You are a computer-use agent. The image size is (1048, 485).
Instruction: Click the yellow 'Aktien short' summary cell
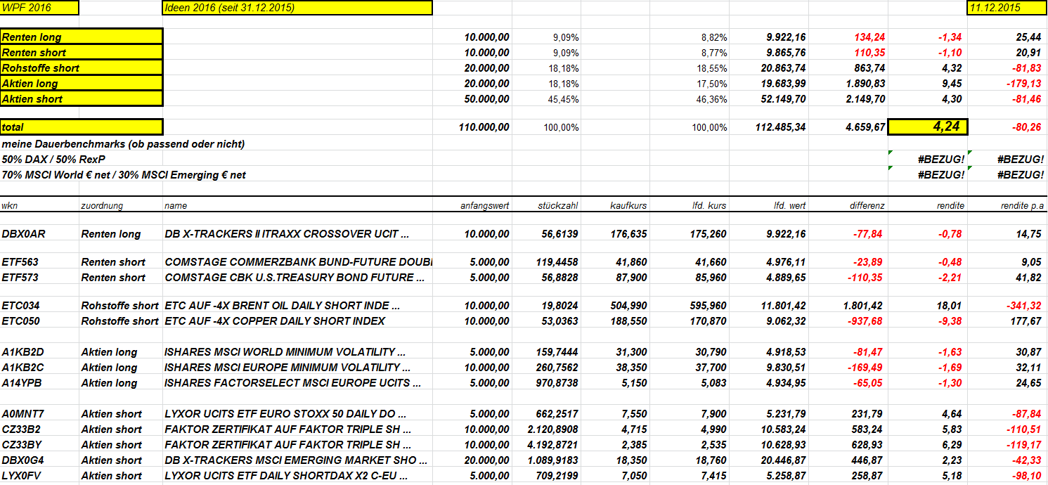(82, 99)
